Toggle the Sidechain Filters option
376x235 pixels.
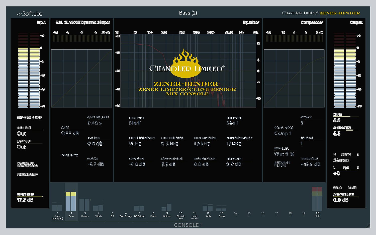pos(282,164)
